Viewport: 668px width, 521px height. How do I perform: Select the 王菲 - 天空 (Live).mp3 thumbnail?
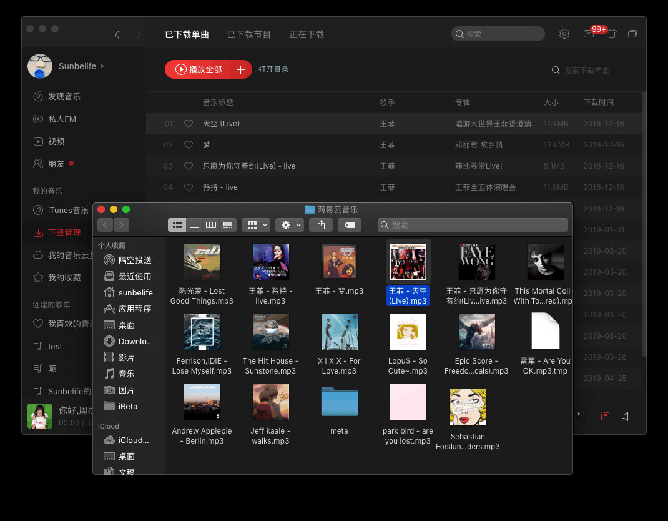408,261
